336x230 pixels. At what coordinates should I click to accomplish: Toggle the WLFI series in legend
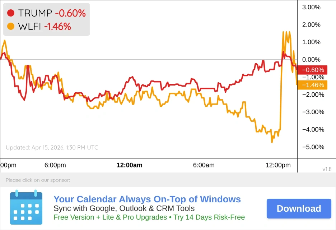(29, 26)
